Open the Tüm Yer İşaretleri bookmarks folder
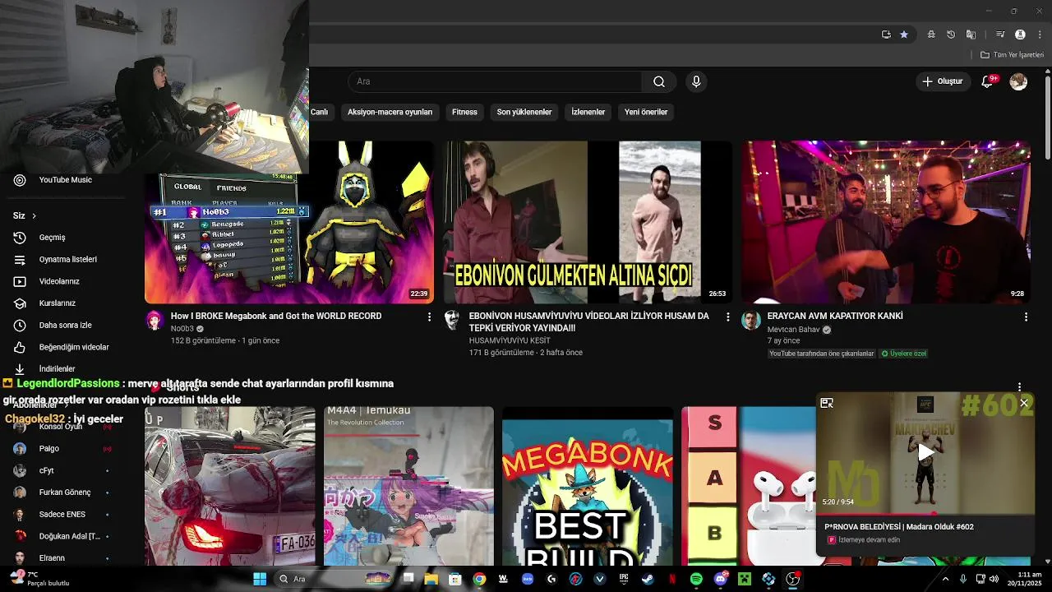This screenshot has width=1052, height=592. tap(1012, 55)
